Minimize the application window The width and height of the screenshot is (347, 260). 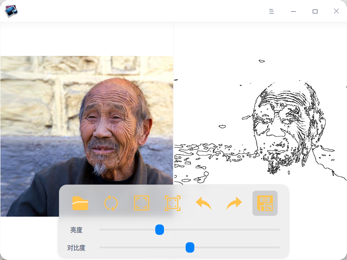coord(294,11)
